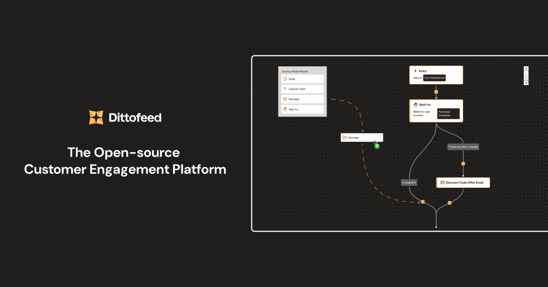Add node below Timed out label
The image size is (548, 287).
click(463, 163)
